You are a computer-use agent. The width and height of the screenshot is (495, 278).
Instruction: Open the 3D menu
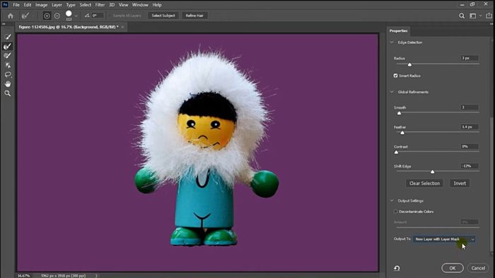pyautogui.click(x=112, y=5)
